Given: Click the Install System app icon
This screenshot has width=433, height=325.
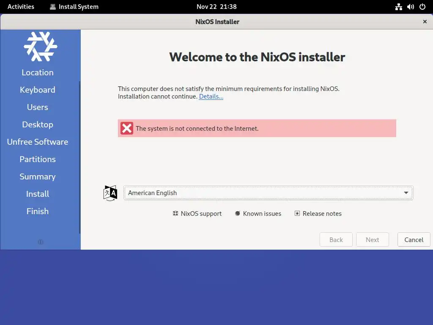Looking at the screenshot, I should (x=53, y=7).
